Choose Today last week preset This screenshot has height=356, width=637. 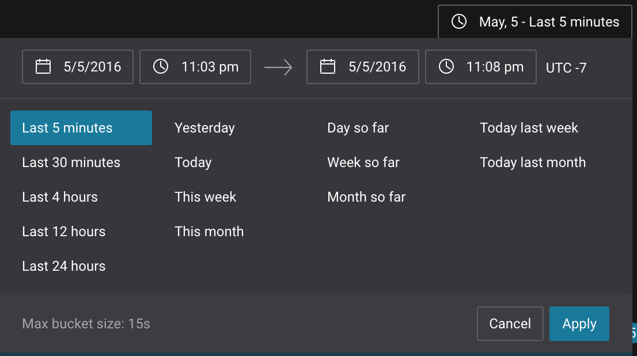tap(529, 128)
